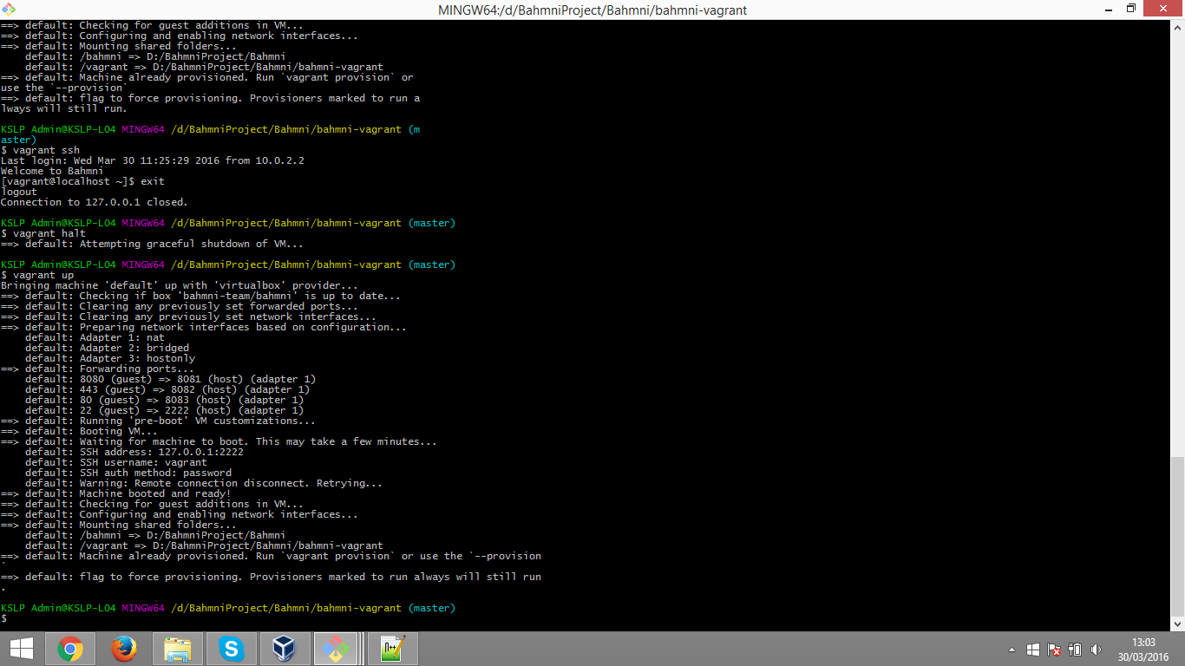This screenshot has height=666, width=1185.
Task: Restore down the MINGW64 terminal window
Action: pos(1130,9)
